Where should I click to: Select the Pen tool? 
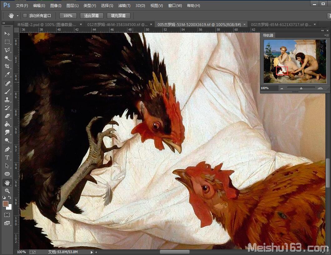click(x=7, y=149)
